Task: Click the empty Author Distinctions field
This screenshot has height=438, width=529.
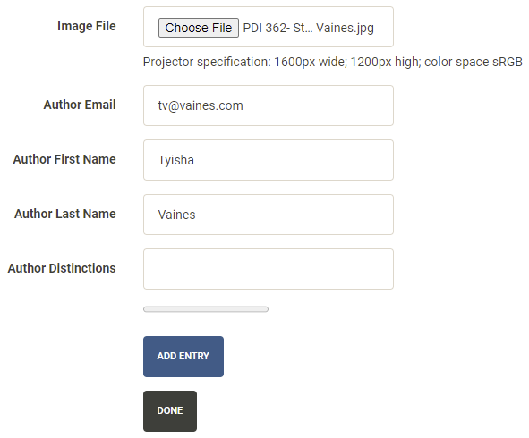Action: [269, 269]
